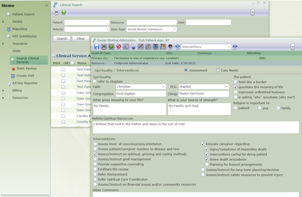Click green plus in Clinical Search toolbar
Viewport: 302px width, 197px height.
(x=64, y=13)
